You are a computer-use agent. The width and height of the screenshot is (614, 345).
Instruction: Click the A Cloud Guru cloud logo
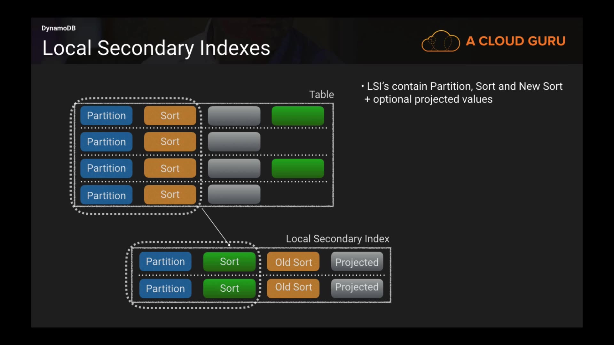click(x=441, y=41)
